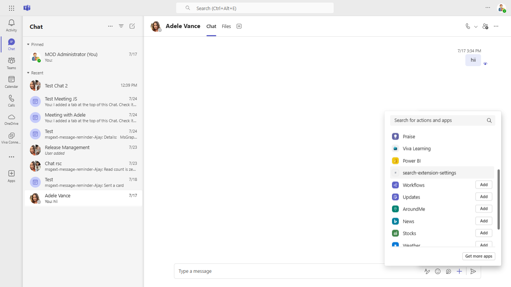Click Adele Vance's avatar in chat header

[x=156, y=27]
